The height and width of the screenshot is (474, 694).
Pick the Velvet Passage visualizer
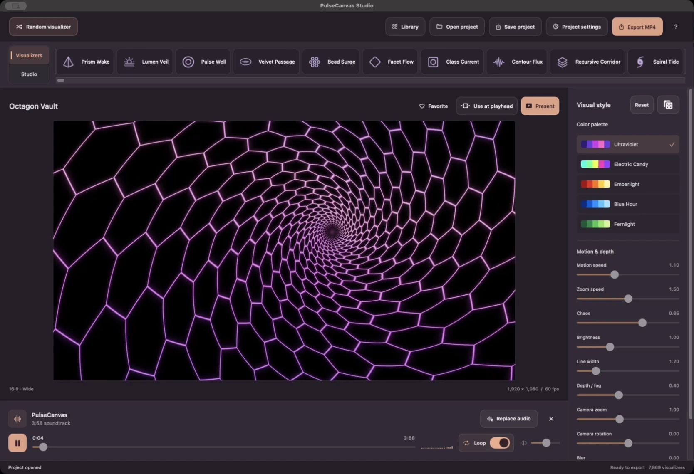click(x=267, y=62)
